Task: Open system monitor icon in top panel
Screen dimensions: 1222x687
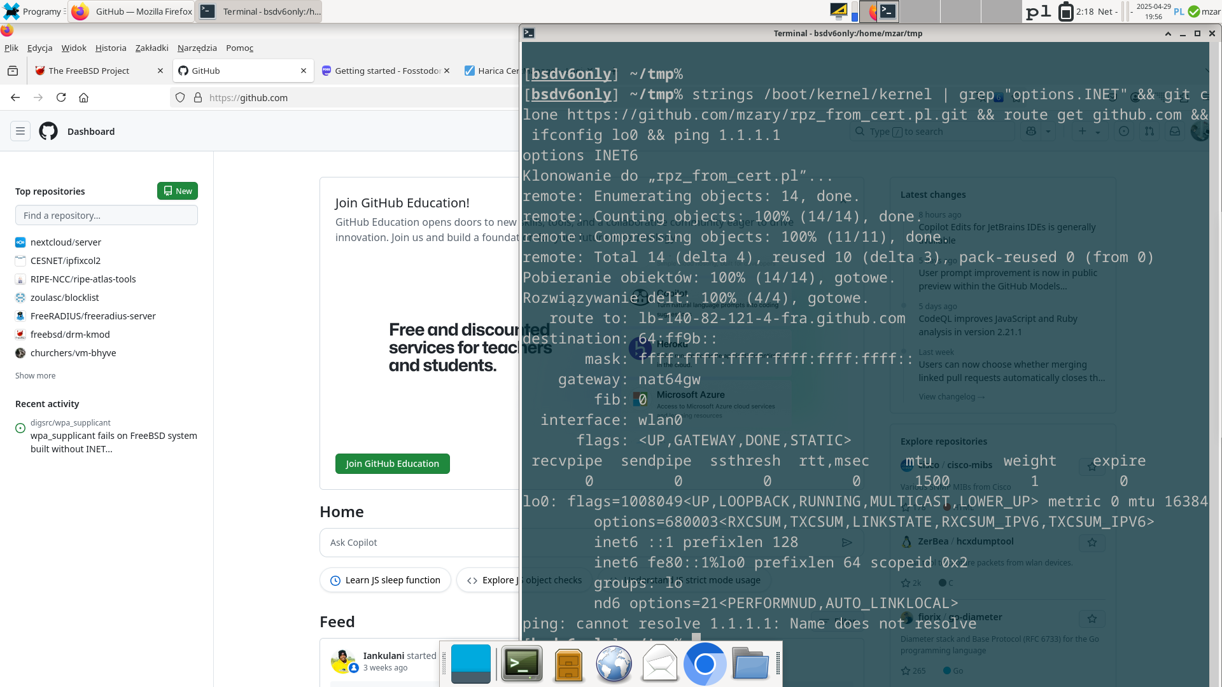Action: pos(839,10)
